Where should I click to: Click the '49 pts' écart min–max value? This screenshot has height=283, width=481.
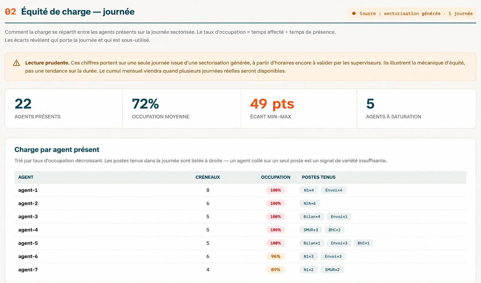click(272, 104)
